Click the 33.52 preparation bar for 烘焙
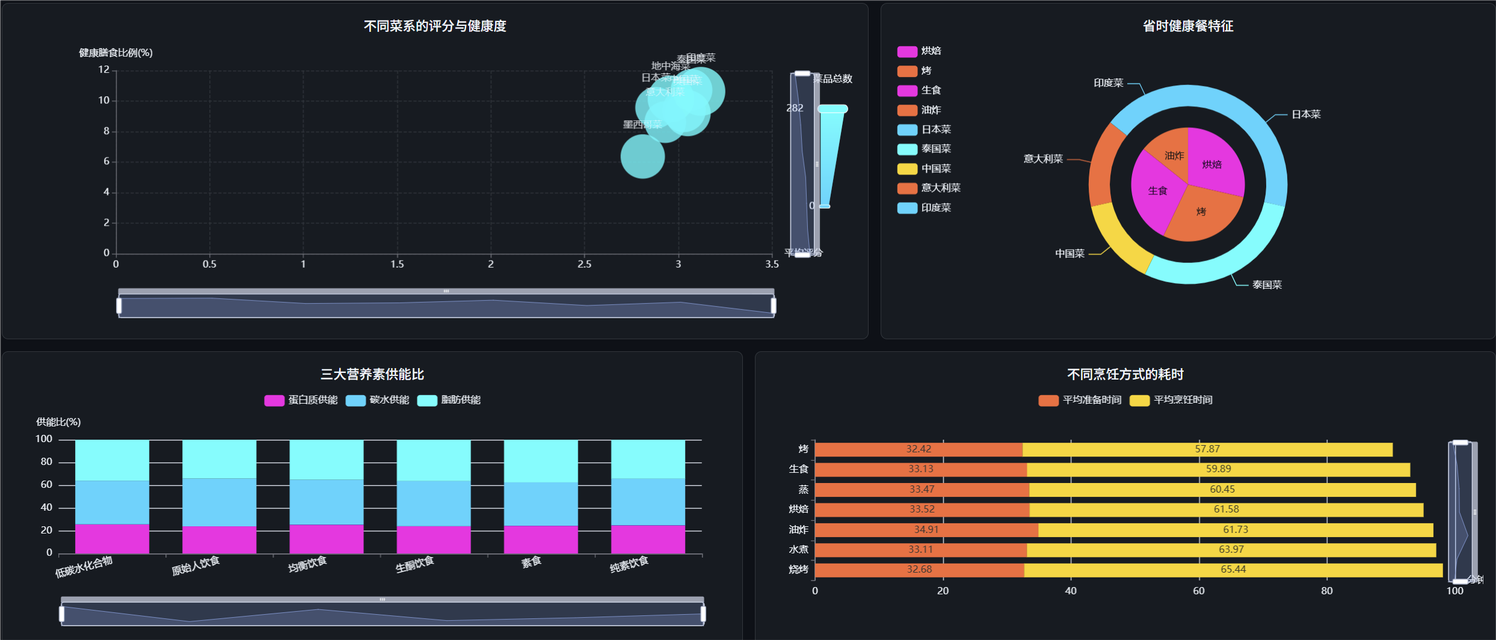The image size is (1496, 640). pos(922,510)
